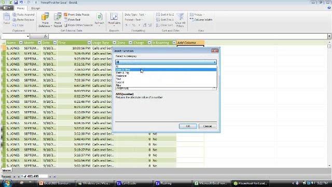Viewport: 332px width, 187px height.
Task: Click the formula bar input field
Action: pyautogui.click(x=188, y=36)
